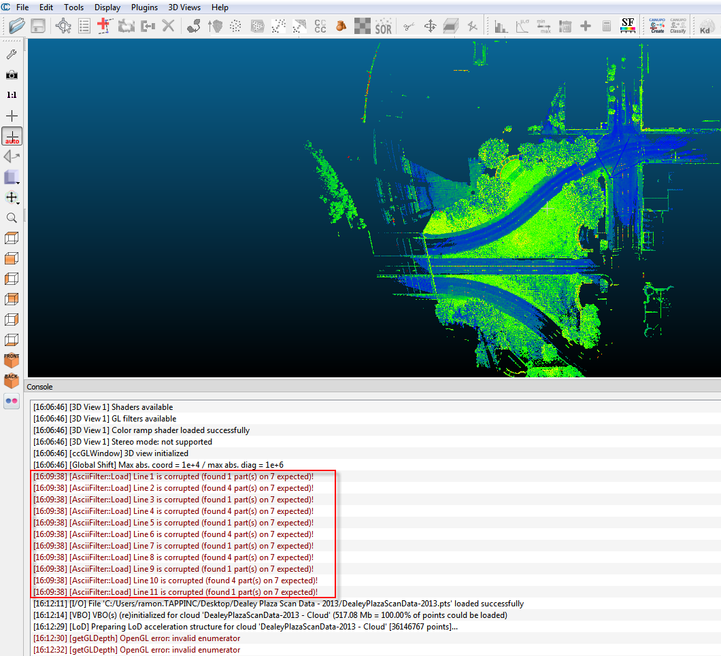Open the Display menu

107,7
